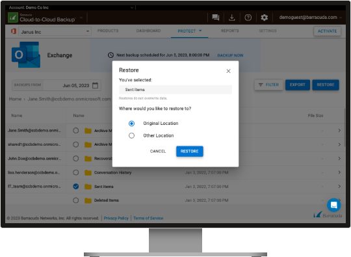Click the ACTIVATE button
This screenshot has width=351, height=257.
[327, 31]
